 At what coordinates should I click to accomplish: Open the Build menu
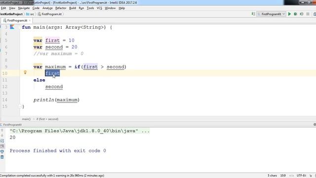tap(73, 8)
